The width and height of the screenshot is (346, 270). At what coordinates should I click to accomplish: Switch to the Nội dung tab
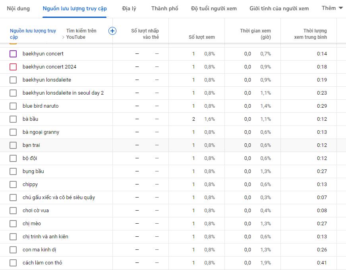[x=18, y=9]
